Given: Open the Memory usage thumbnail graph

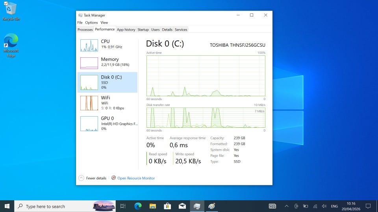Looking at the screenshot, I should click(x=89, y=63).
